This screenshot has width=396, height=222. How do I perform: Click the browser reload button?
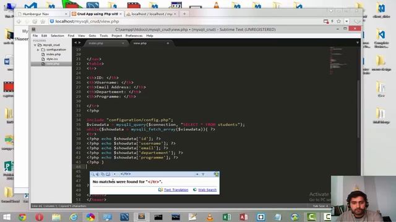point(35,22)
